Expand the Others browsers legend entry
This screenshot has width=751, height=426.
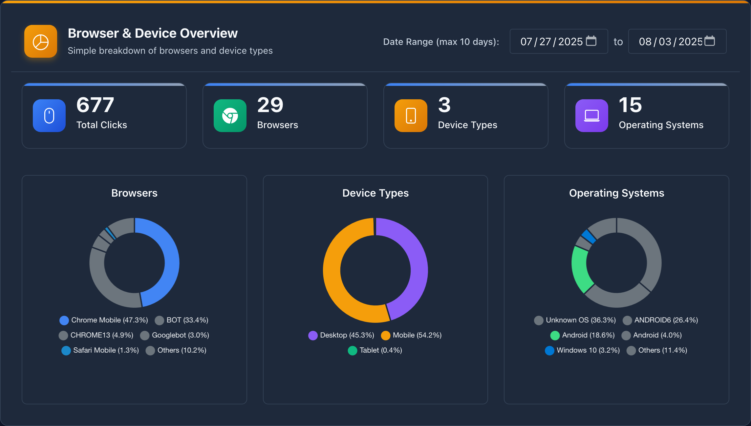(176, 350)
